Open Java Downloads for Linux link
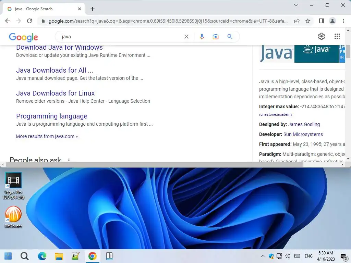Screen dimensions: 351x263 point(55,93)
